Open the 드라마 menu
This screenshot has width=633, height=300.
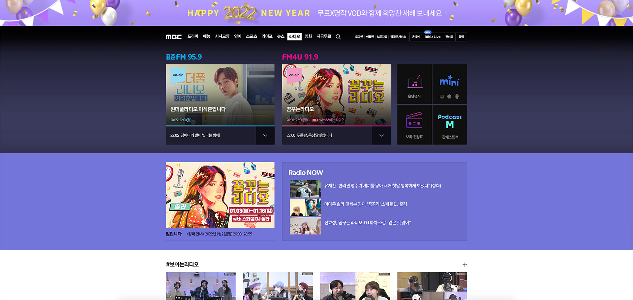click(193, 37)
